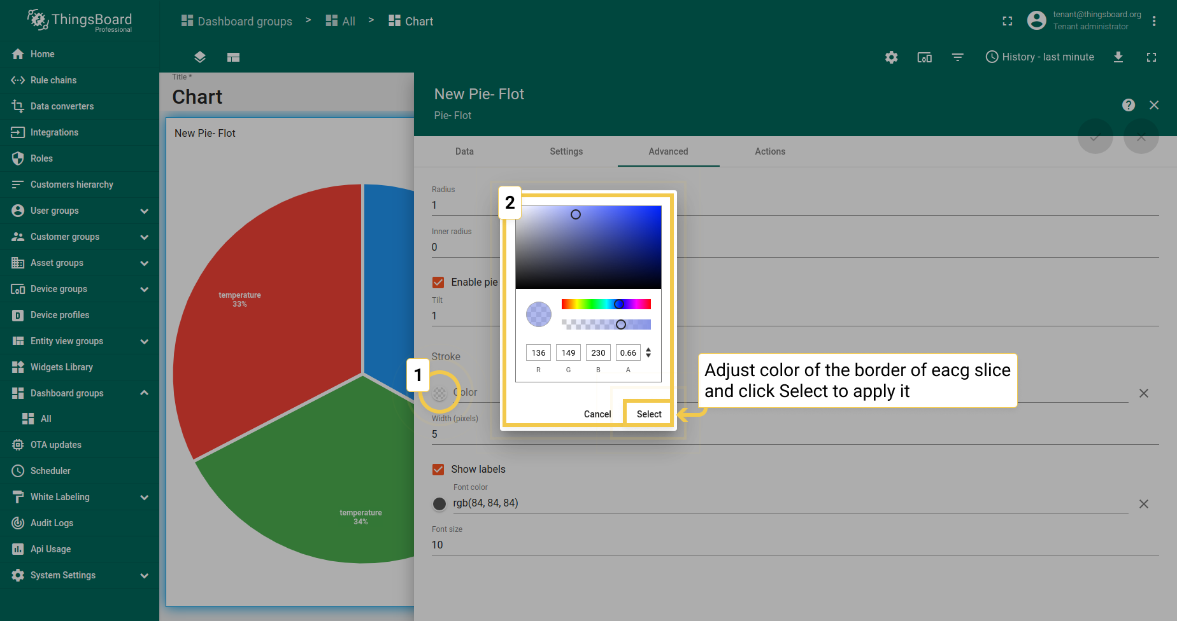Open the account menu dots
The width and height of the screenshot is (1177, 621).
point(1154,21)
